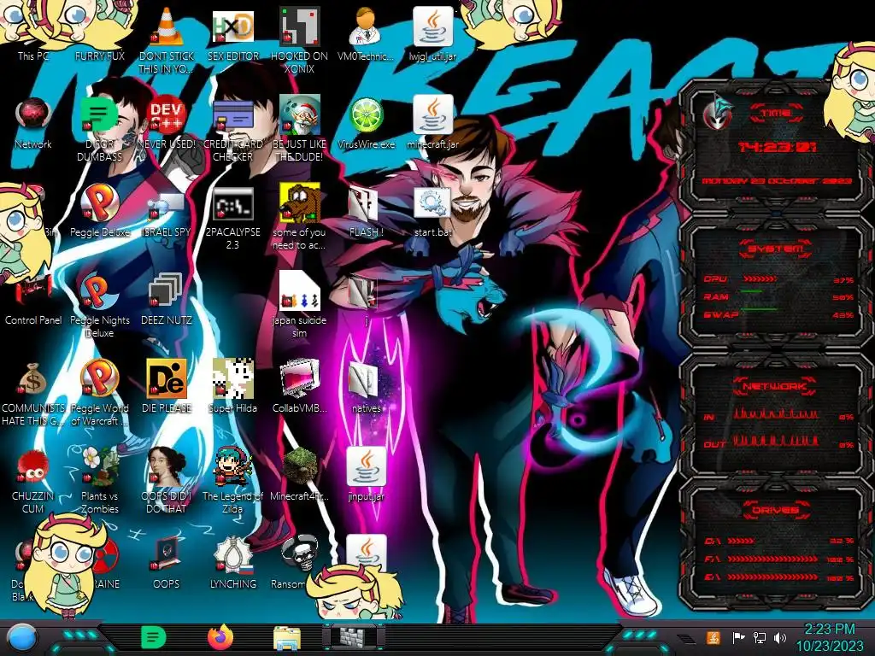This screenshot has height=656, width=875.
Task: Open the OOPS desktop shortcut
Action: coord(167,564)
